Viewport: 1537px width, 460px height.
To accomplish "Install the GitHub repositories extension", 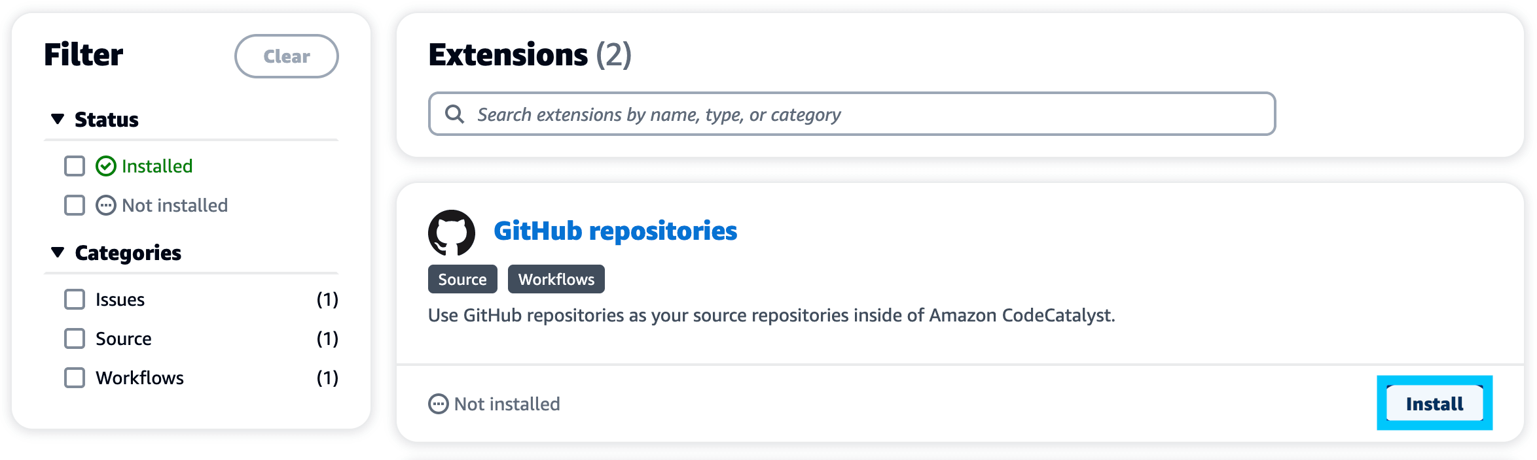I will [1434, 404].
